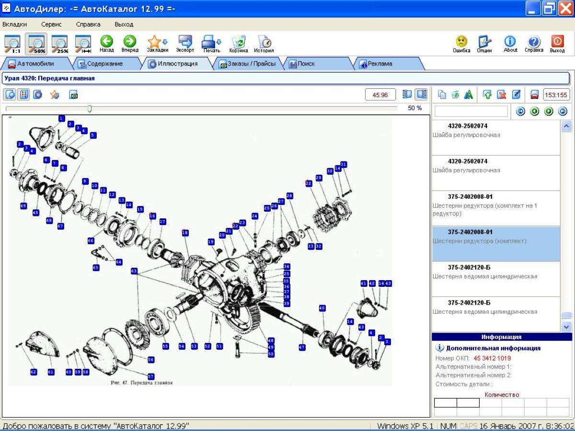Open the Выход menu in menu bar
Screen dimensions: 575x431
pyautogui.click(x=124, y=24)
